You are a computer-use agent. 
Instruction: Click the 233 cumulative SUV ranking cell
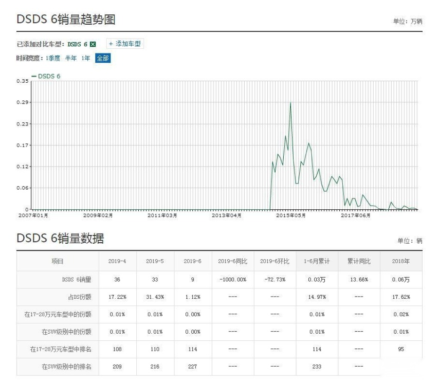[317, 367]
